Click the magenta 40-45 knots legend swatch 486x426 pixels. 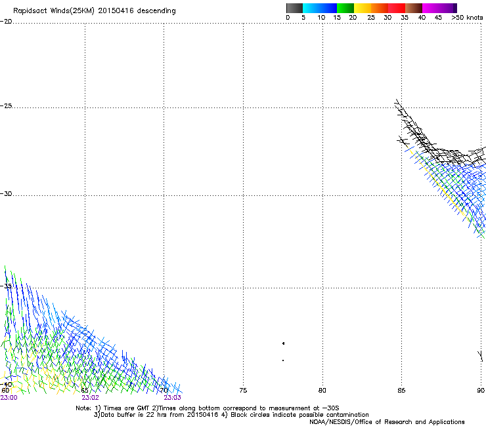pyautogui.click(x=431, y=8)
